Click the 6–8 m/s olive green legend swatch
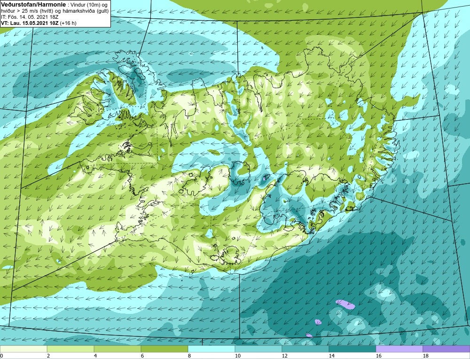This screenshot has height=359, width=470. click(164, 349)
